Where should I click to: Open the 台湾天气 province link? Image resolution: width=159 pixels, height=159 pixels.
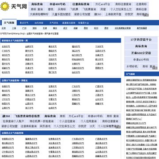(x=53, y=108)
